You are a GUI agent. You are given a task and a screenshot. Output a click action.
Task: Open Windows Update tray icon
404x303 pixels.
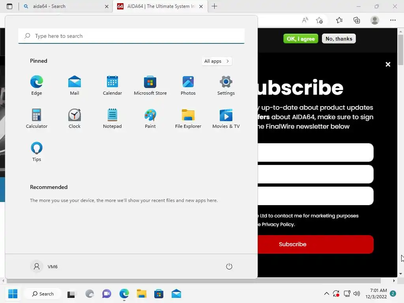(x=336, y=294)
